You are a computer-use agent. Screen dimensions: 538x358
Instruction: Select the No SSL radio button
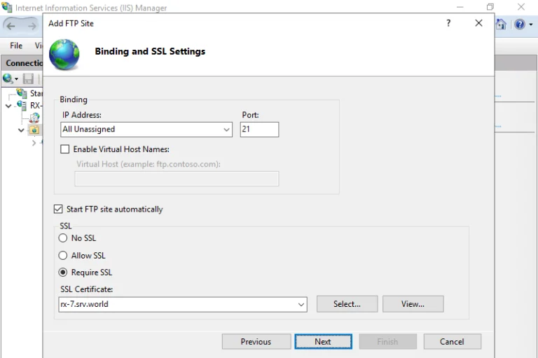click(63, 238)
